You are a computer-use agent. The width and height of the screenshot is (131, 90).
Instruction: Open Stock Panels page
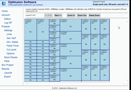point(11,57)
